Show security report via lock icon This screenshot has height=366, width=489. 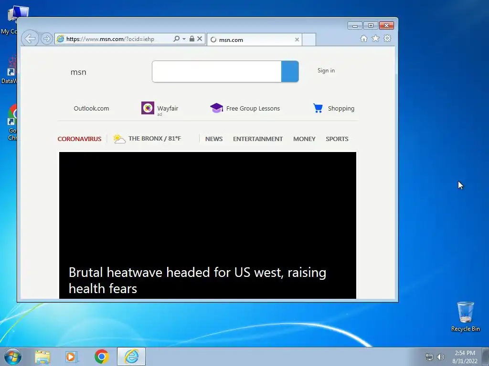(x=192, y=39)
